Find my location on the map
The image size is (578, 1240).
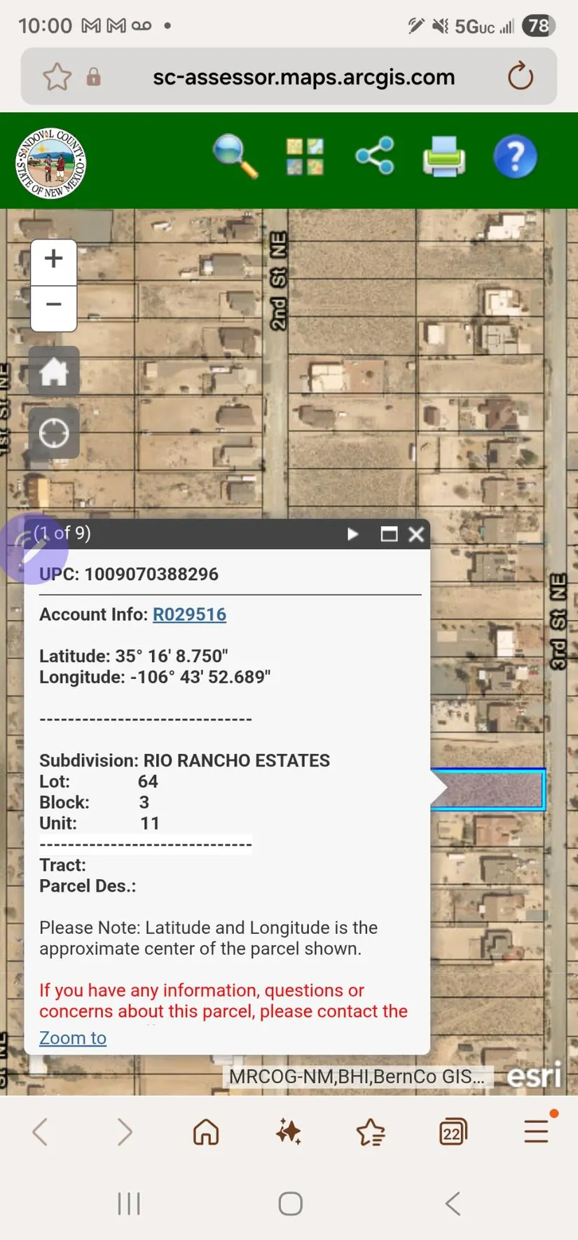coord(54,434)
